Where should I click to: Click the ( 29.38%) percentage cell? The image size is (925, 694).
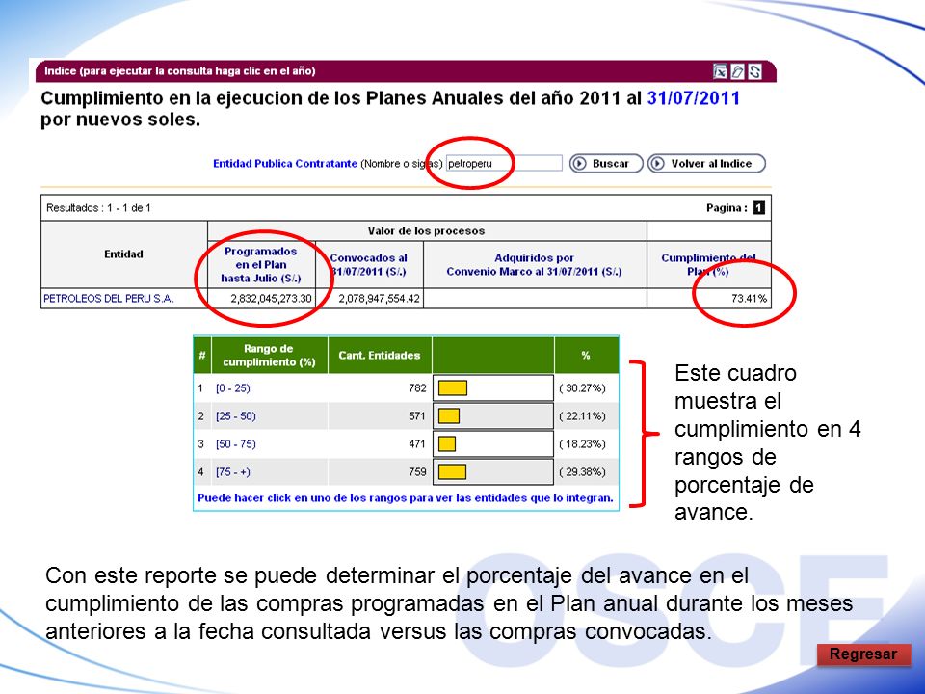pos(582,472)
